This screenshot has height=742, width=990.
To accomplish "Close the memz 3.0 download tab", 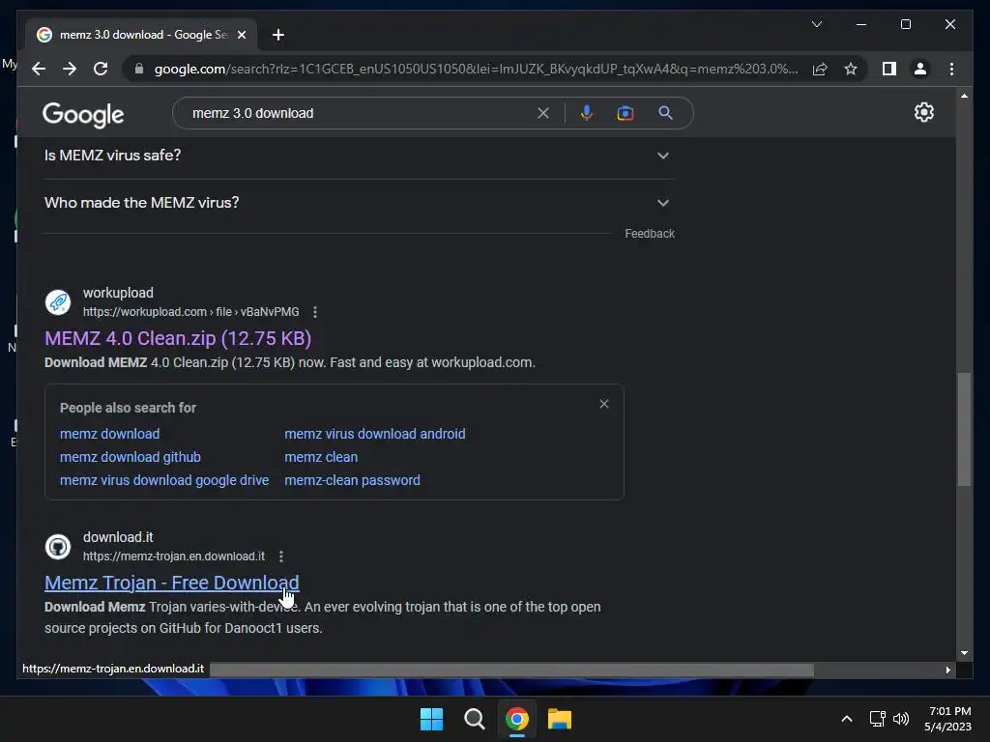I will [x=241, y=35].
